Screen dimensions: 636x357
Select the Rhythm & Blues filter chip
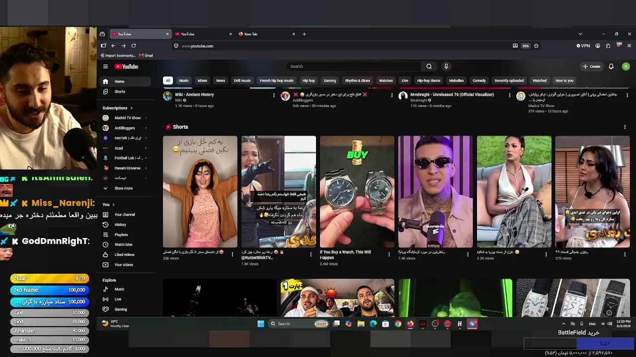tap(358, 81)
